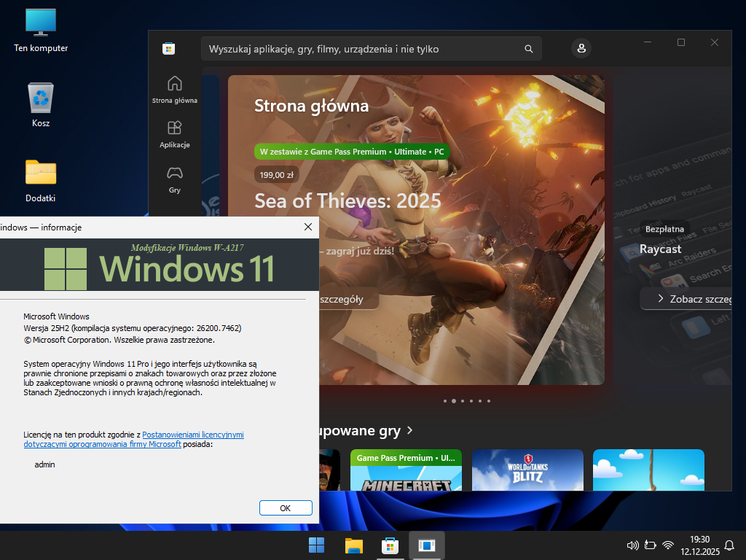
Task: Open notification bell in system tray
Action: pyautogui.click(x=729, y=545)
